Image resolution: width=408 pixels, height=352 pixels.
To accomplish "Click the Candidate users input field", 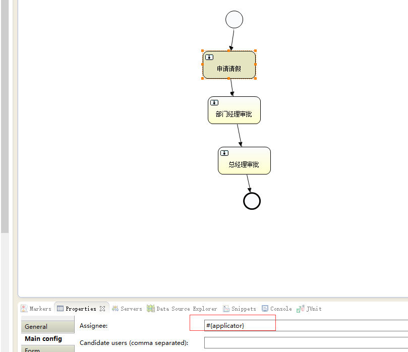I will pos(306,342).
